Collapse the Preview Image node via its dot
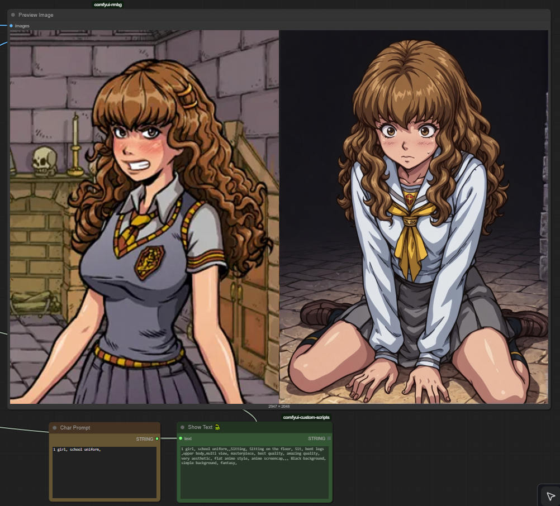 click(x=13, y=15)
